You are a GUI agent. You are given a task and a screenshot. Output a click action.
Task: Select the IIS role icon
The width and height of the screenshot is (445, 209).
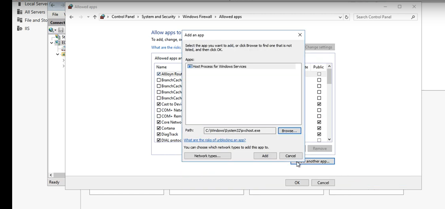(20, 28)
